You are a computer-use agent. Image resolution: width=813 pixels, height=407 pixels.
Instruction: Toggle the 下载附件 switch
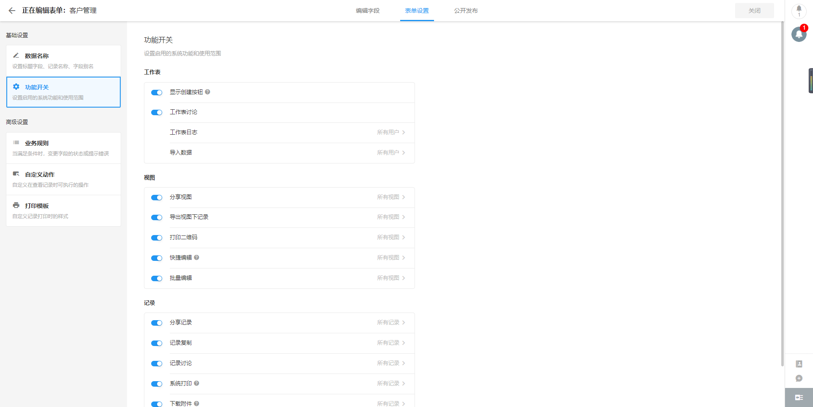tap(157, 404)
